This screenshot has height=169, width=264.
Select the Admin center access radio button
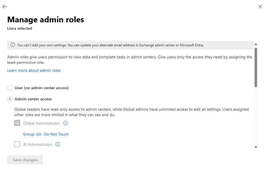click(10, 99)
